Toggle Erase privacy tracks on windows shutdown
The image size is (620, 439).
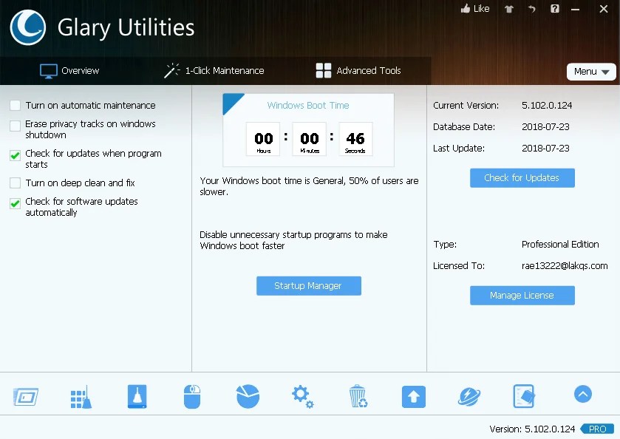pos(15,126)
